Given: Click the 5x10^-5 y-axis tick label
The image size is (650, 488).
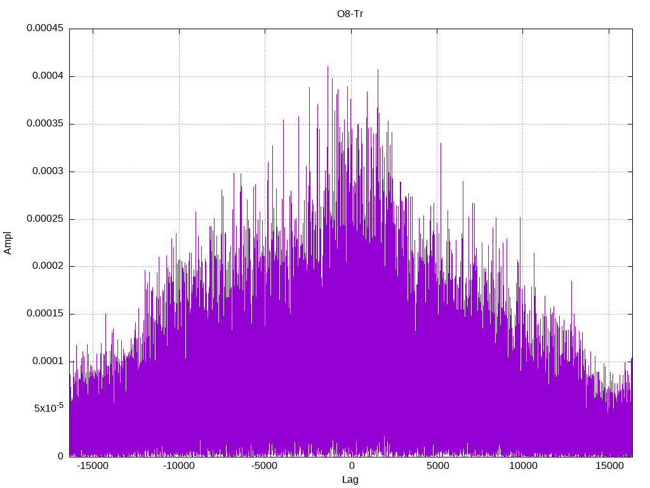Looking at the screenshot, I should [49, 407].
